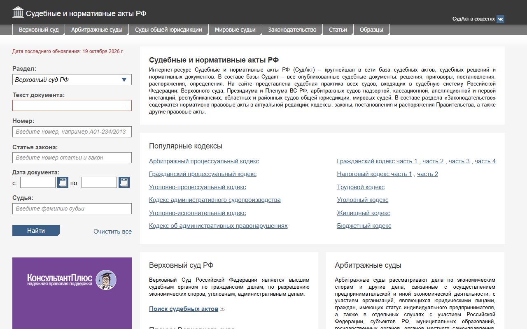Viewport: 527px width, 329px height.
Task: Focus the Текст документа input field
Action: point(72,105)
